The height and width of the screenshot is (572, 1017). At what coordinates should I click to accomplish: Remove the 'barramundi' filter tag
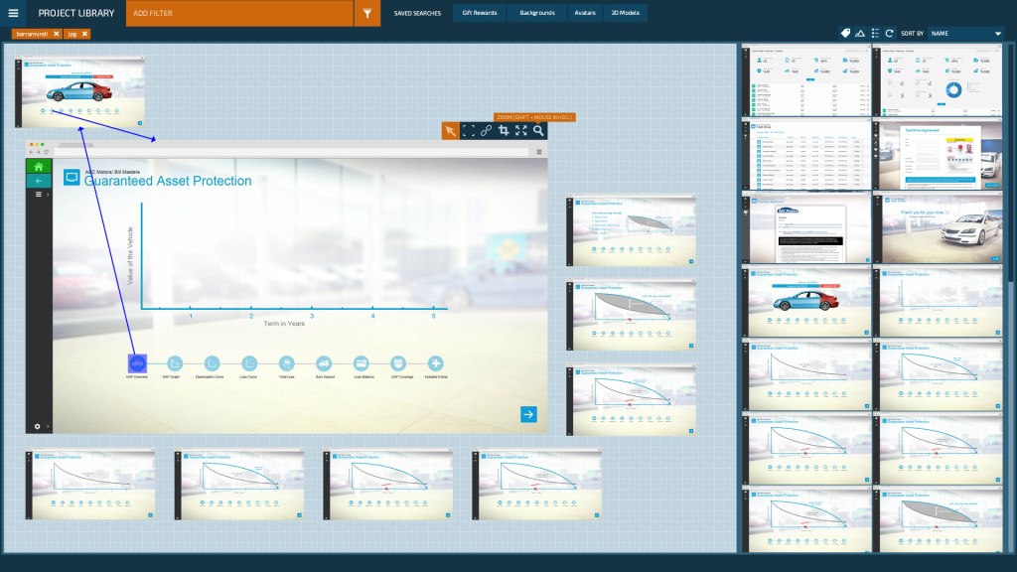[57, 34]
